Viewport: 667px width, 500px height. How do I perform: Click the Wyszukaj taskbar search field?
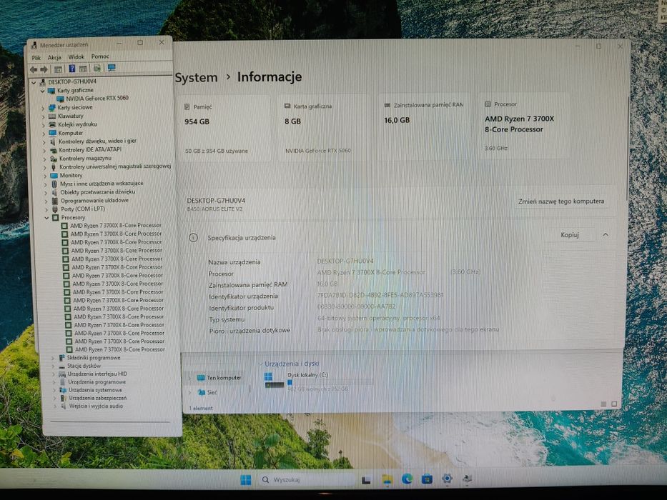pos(306,479)
